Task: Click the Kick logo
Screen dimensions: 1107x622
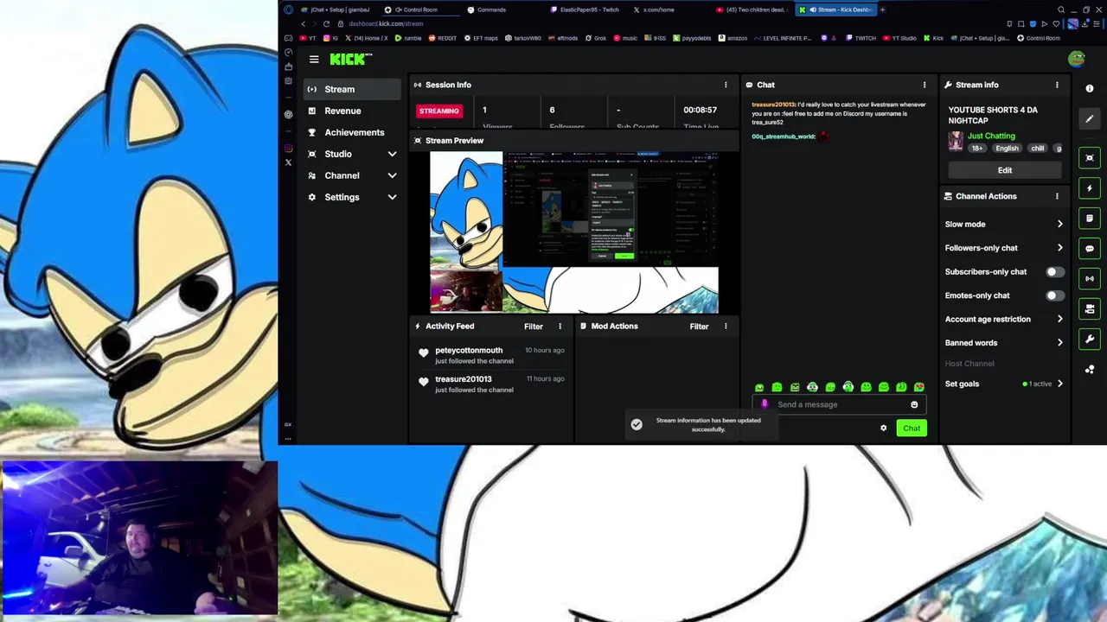Action: [x=350, y=59]
